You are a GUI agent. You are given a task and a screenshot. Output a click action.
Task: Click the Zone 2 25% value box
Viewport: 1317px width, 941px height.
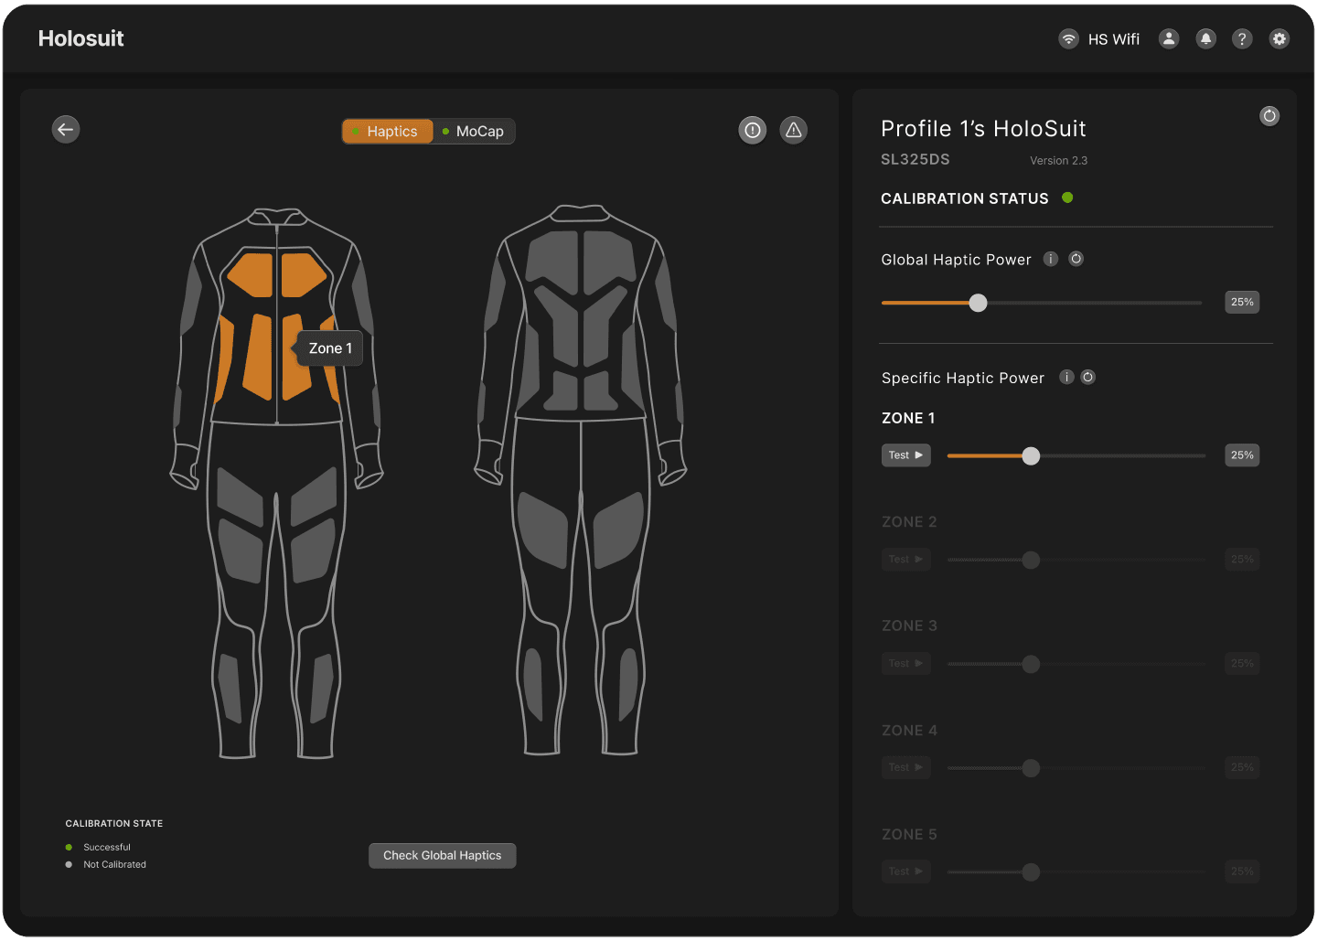(x=1242, y=560)
